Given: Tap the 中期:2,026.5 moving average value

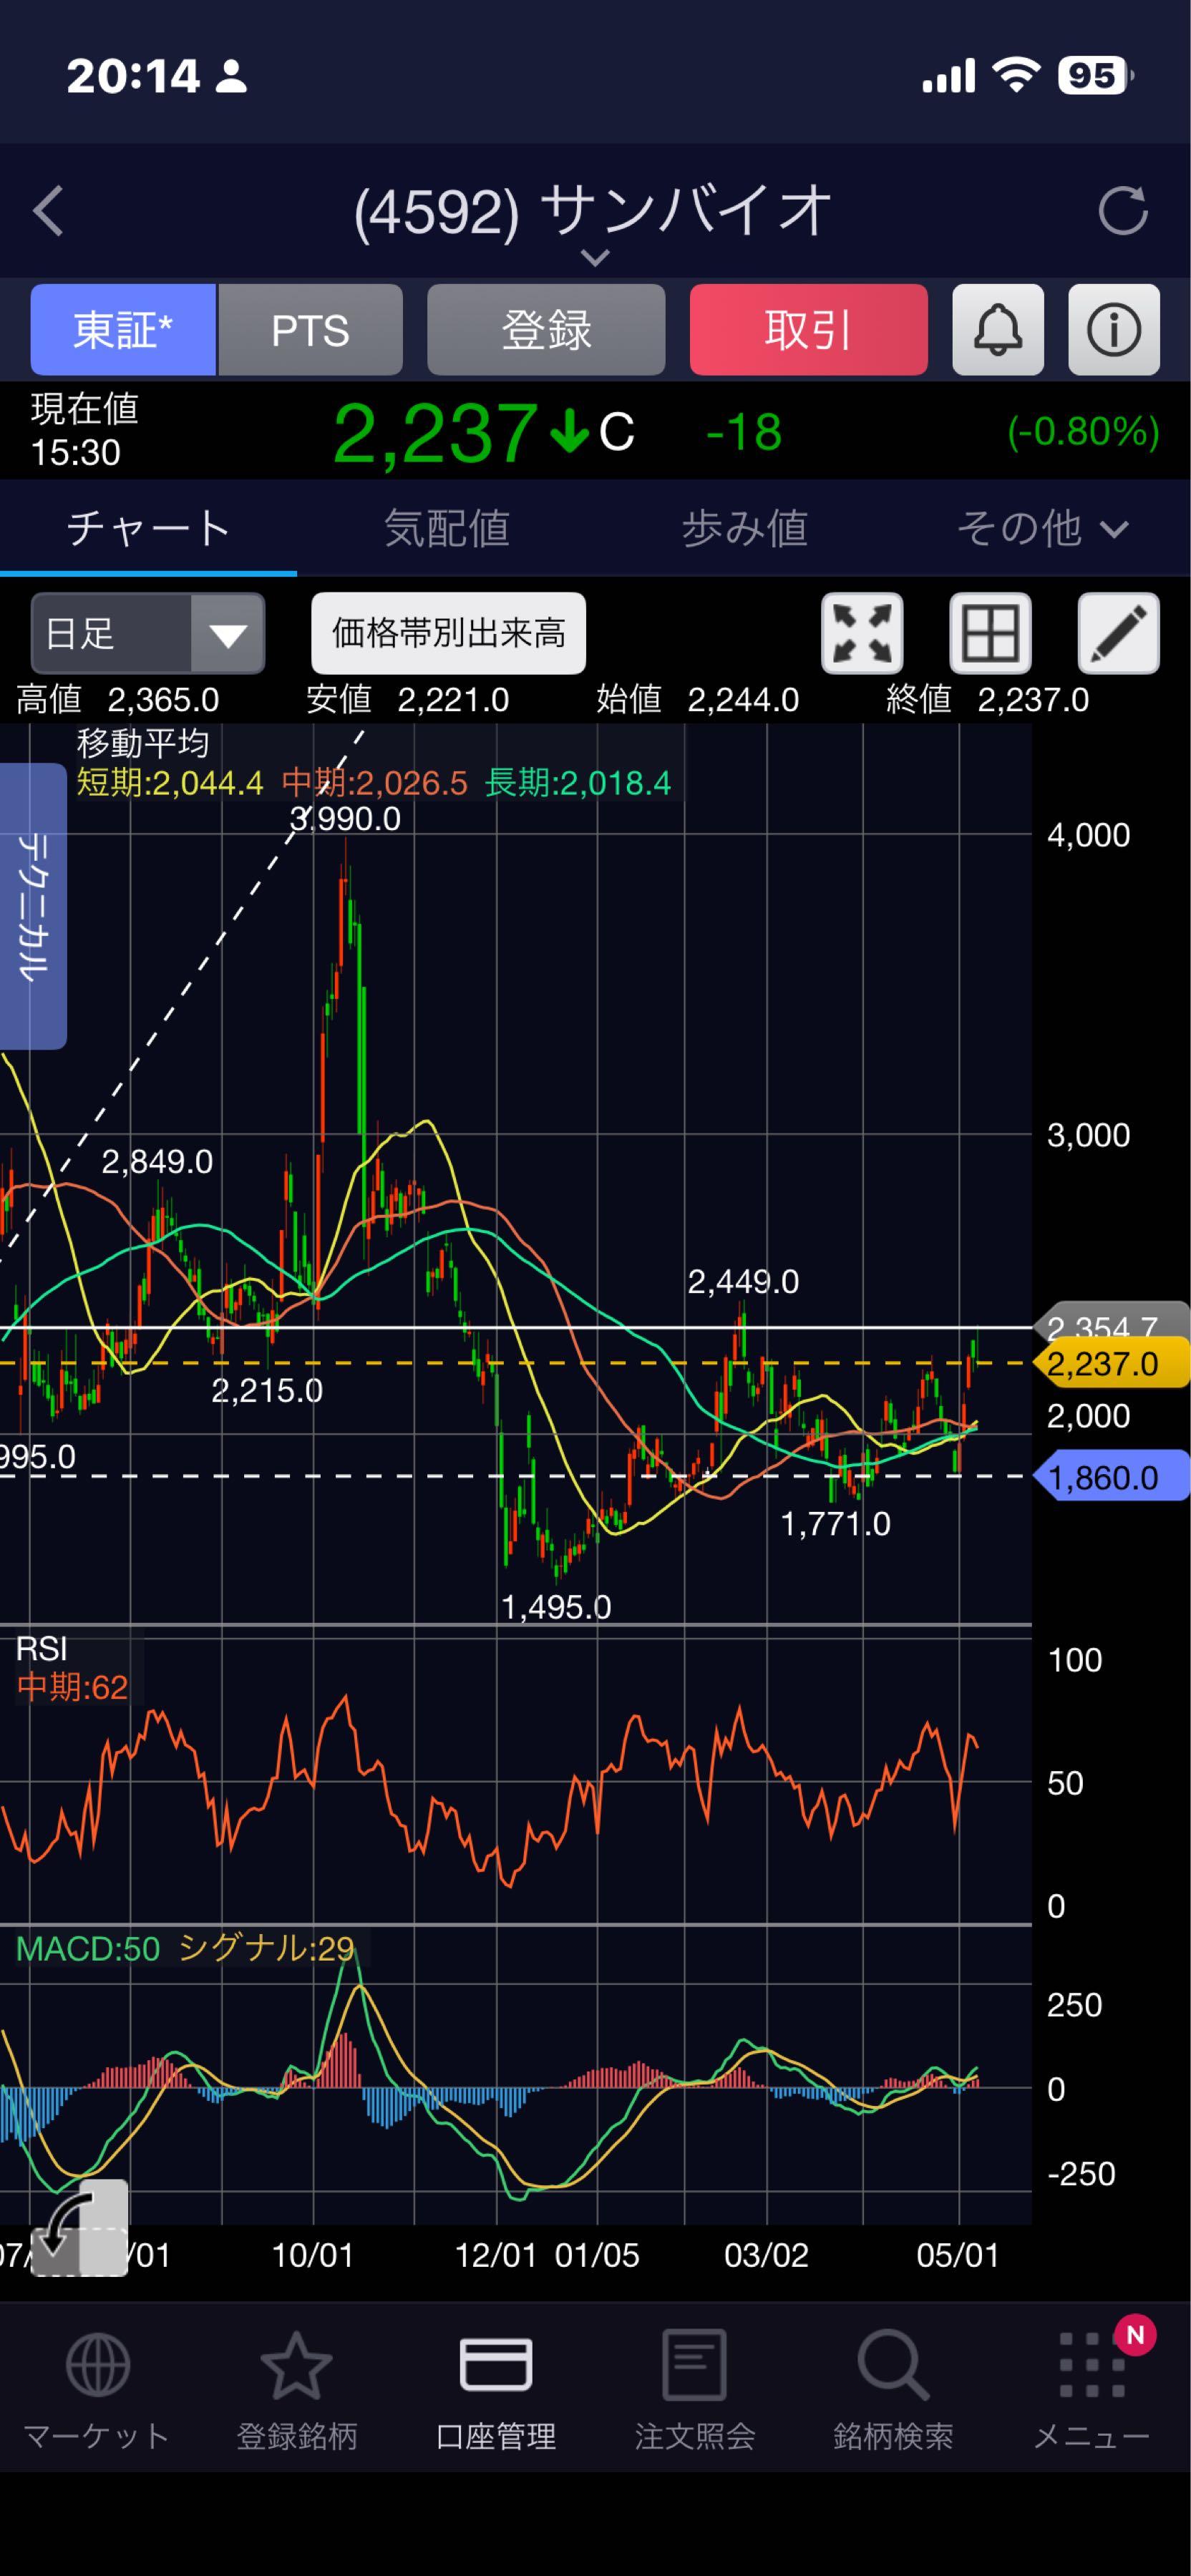Looking at the screenshot, I should coord(375,782).
